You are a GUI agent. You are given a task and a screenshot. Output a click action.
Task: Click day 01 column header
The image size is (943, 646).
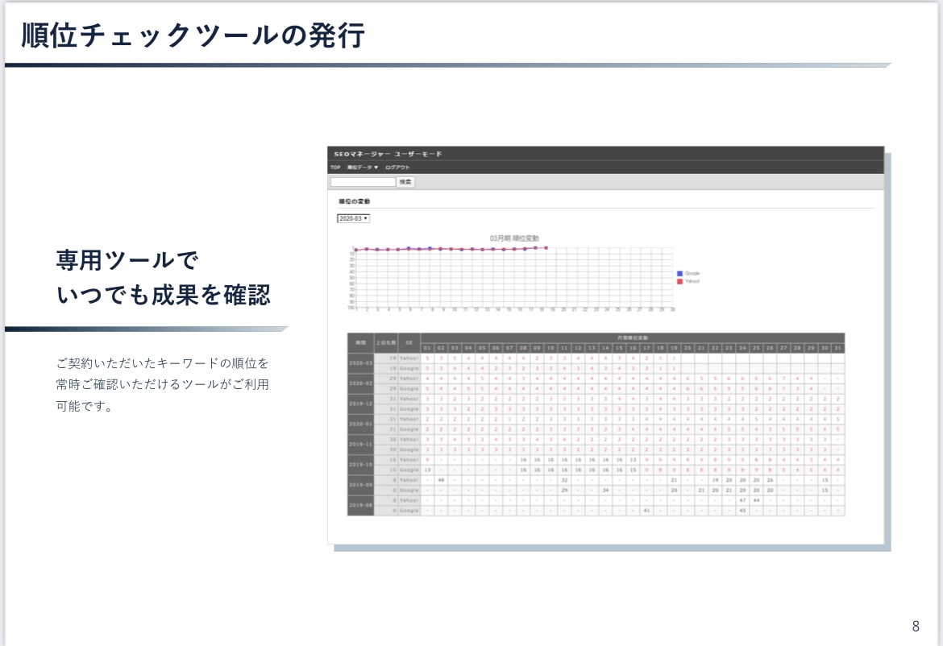click(x=428, y=348)
